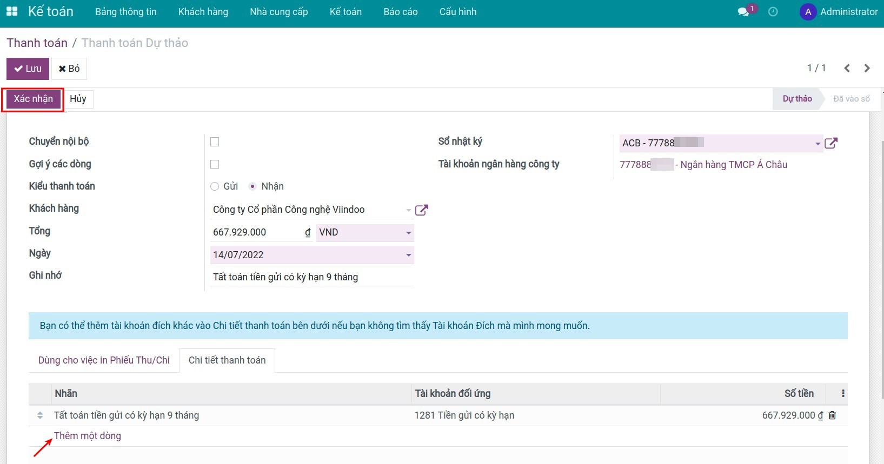Switch to Dùng cho việc in Phiếu Thu/Chi tab

[x=104, y=360]
